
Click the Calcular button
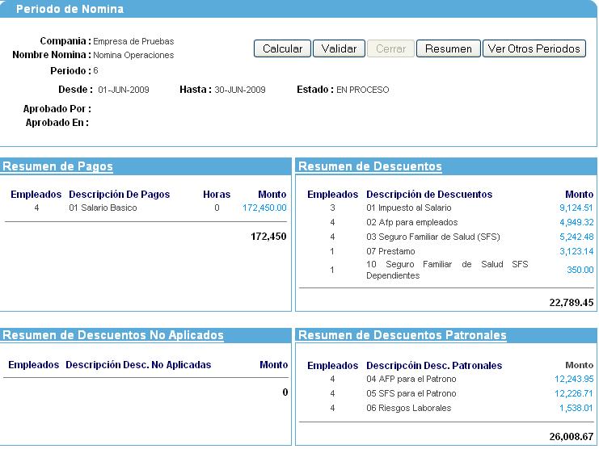pos(282,48)
